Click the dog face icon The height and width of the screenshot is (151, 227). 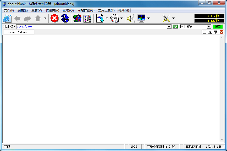tap(114, 18)
